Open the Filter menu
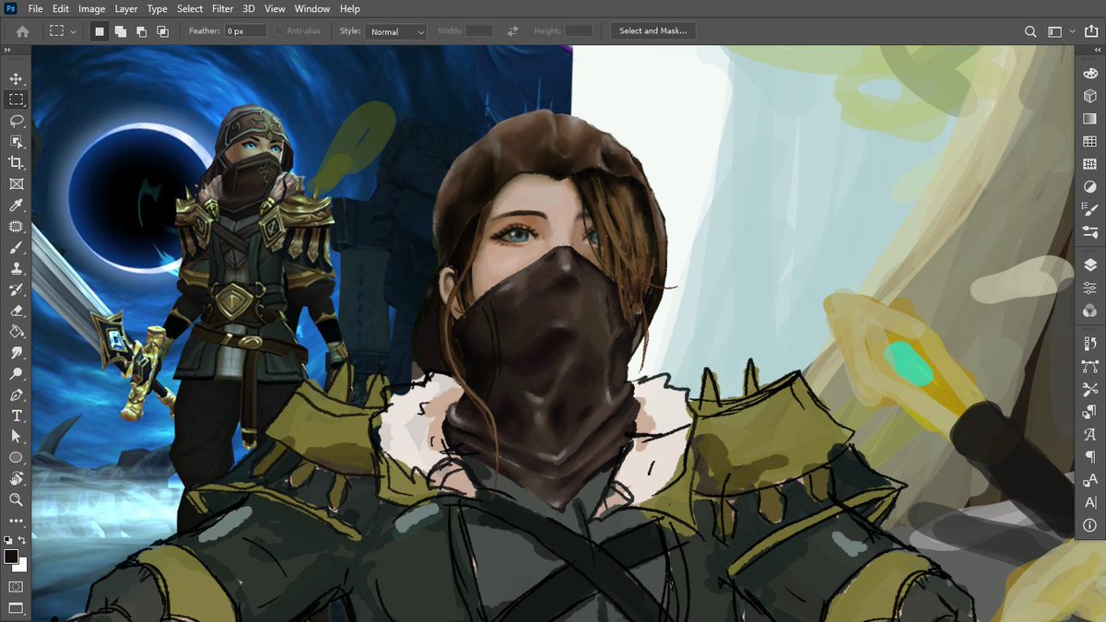This screenshot has height=622, width=1106. (x=222, y=8)
